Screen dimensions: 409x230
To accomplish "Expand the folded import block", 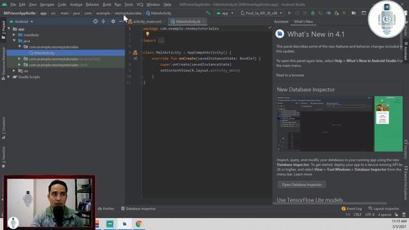I will coord(161,41).
